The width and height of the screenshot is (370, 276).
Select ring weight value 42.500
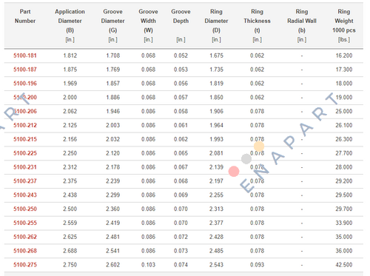344,265
